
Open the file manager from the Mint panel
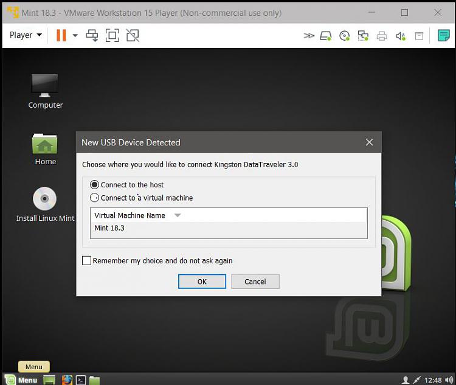tap(94, 380)
